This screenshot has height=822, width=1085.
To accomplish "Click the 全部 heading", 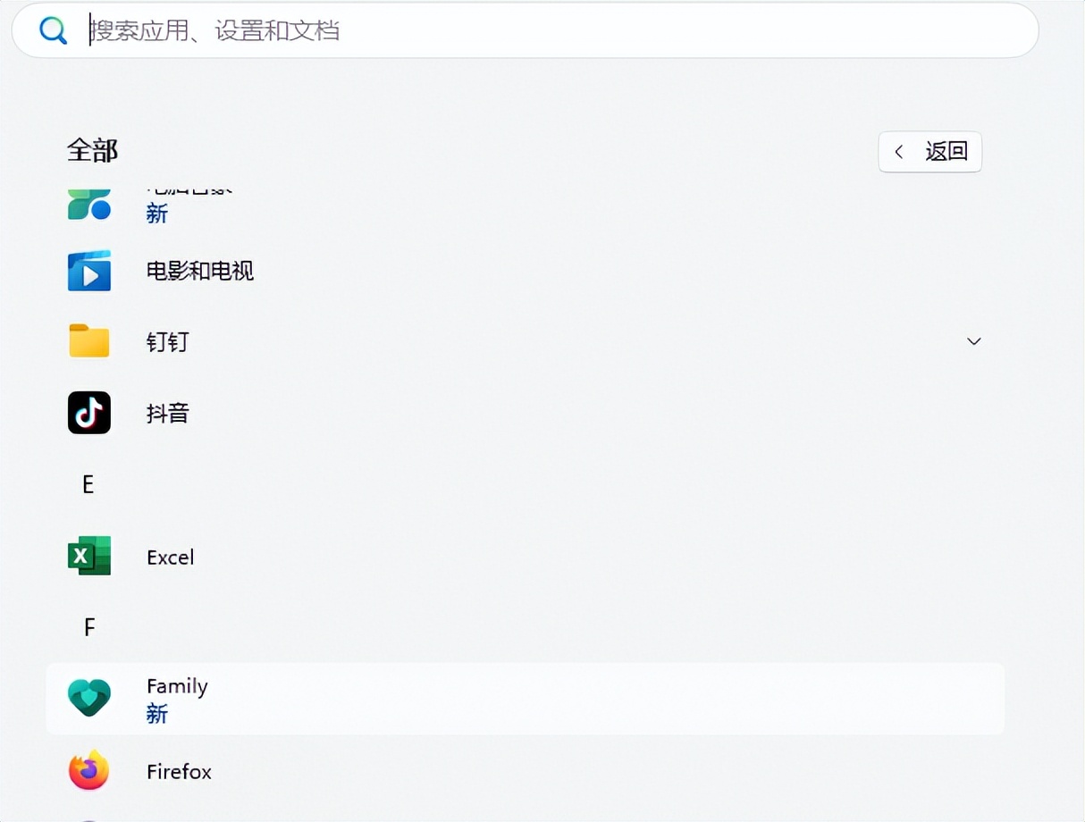I will click(x=92, y=151).
